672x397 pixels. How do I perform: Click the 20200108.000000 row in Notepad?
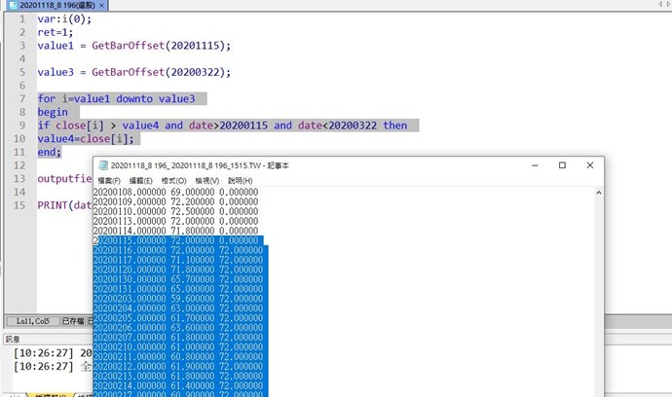pos(175,194)
